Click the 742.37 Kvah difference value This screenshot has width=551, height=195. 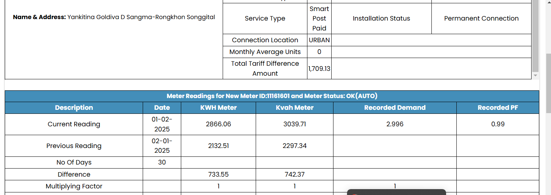pos(295,174)
